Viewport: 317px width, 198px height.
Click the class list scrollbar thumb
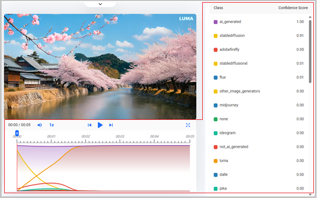pos(310,51)
